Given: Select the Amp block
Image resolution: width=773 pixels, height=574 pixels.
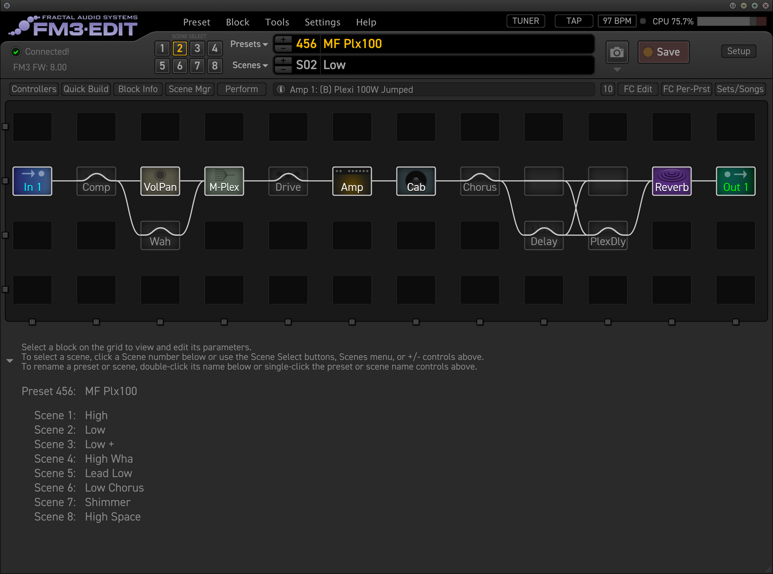Looking at the screenshot, I should (352, 181).
